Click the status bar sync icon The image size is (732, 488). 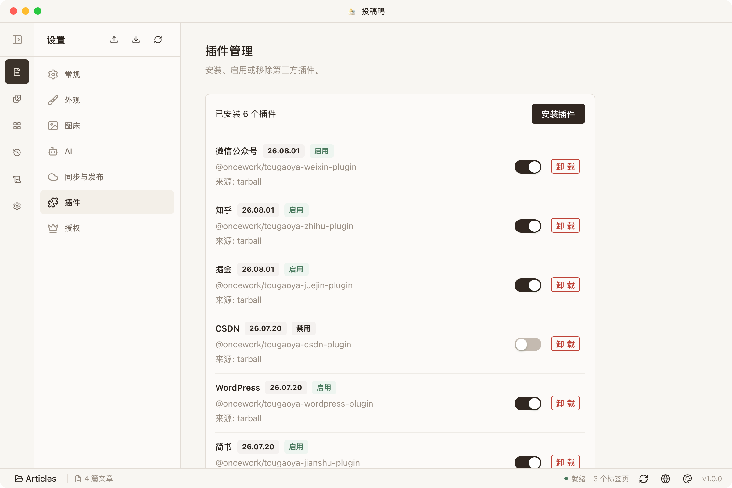[x=644, y=479]
